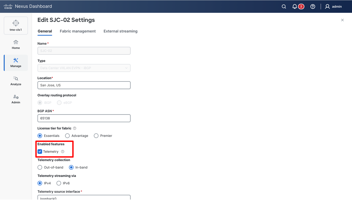Open the Type dropdown

84,68
